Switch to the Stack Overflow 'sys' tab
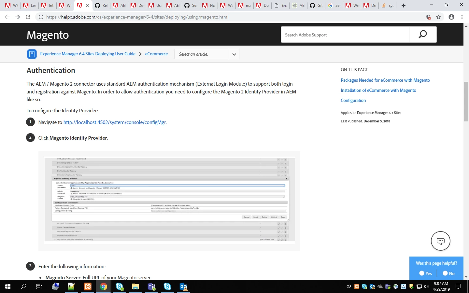This screenshot has width=469, height=293. coord(388,6)
